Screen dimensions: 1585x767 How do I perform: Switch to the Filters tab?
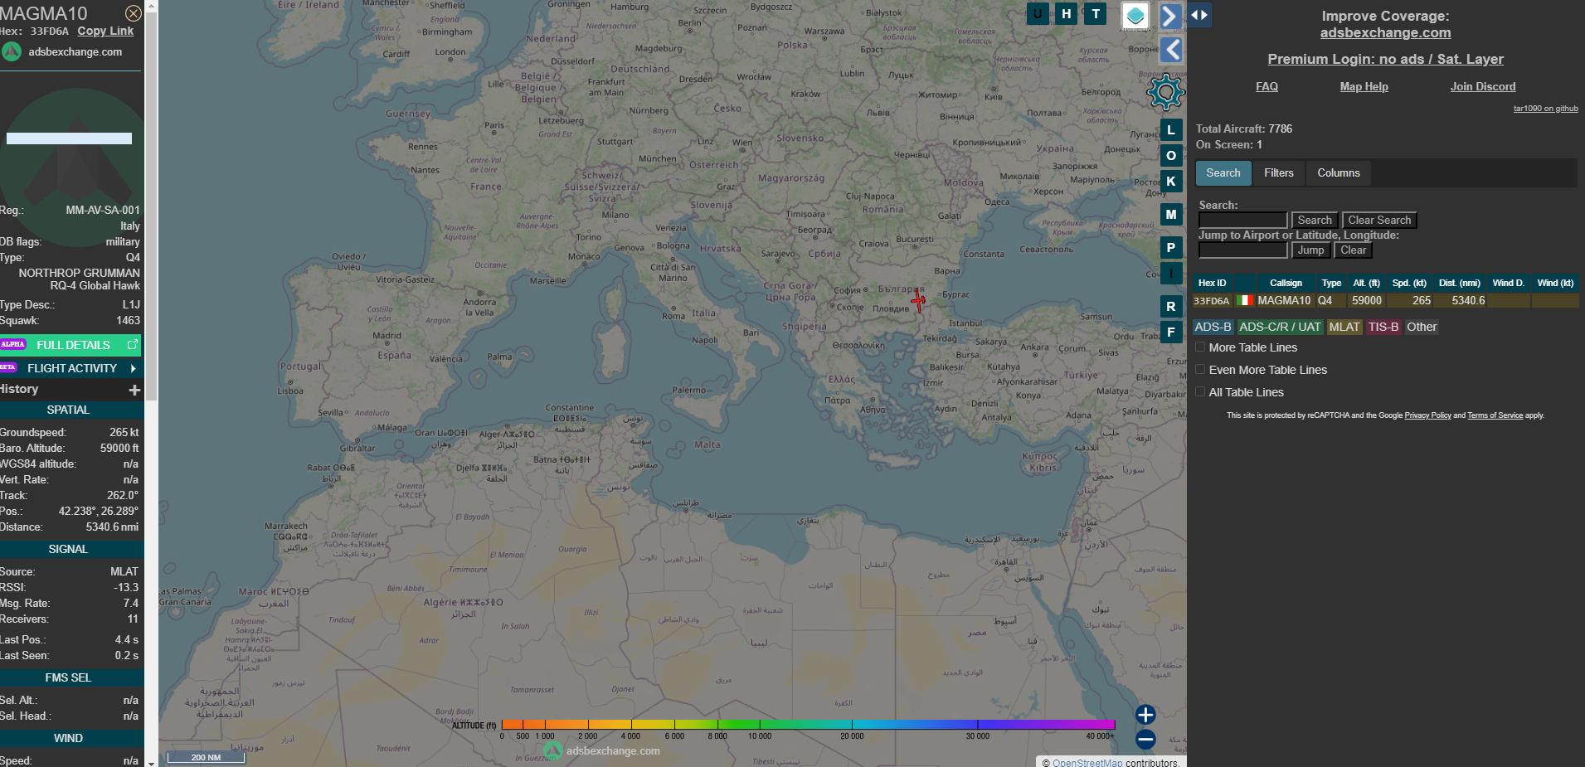[x=1278, y=173]
